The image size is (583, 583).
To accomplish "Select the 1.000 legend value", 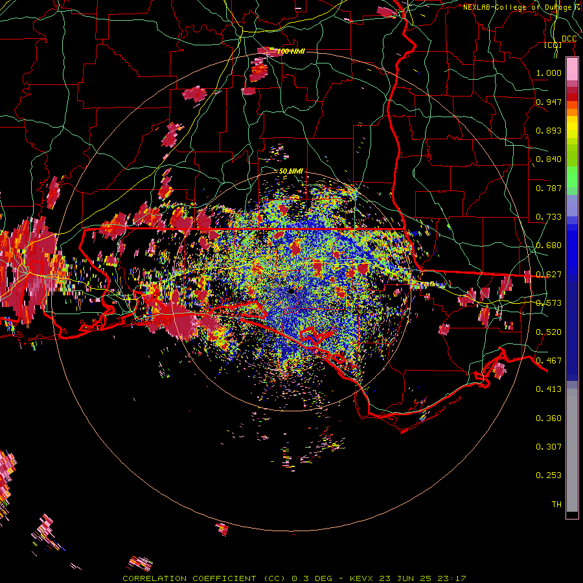I will pyautogui.click(x=549, y=73).
